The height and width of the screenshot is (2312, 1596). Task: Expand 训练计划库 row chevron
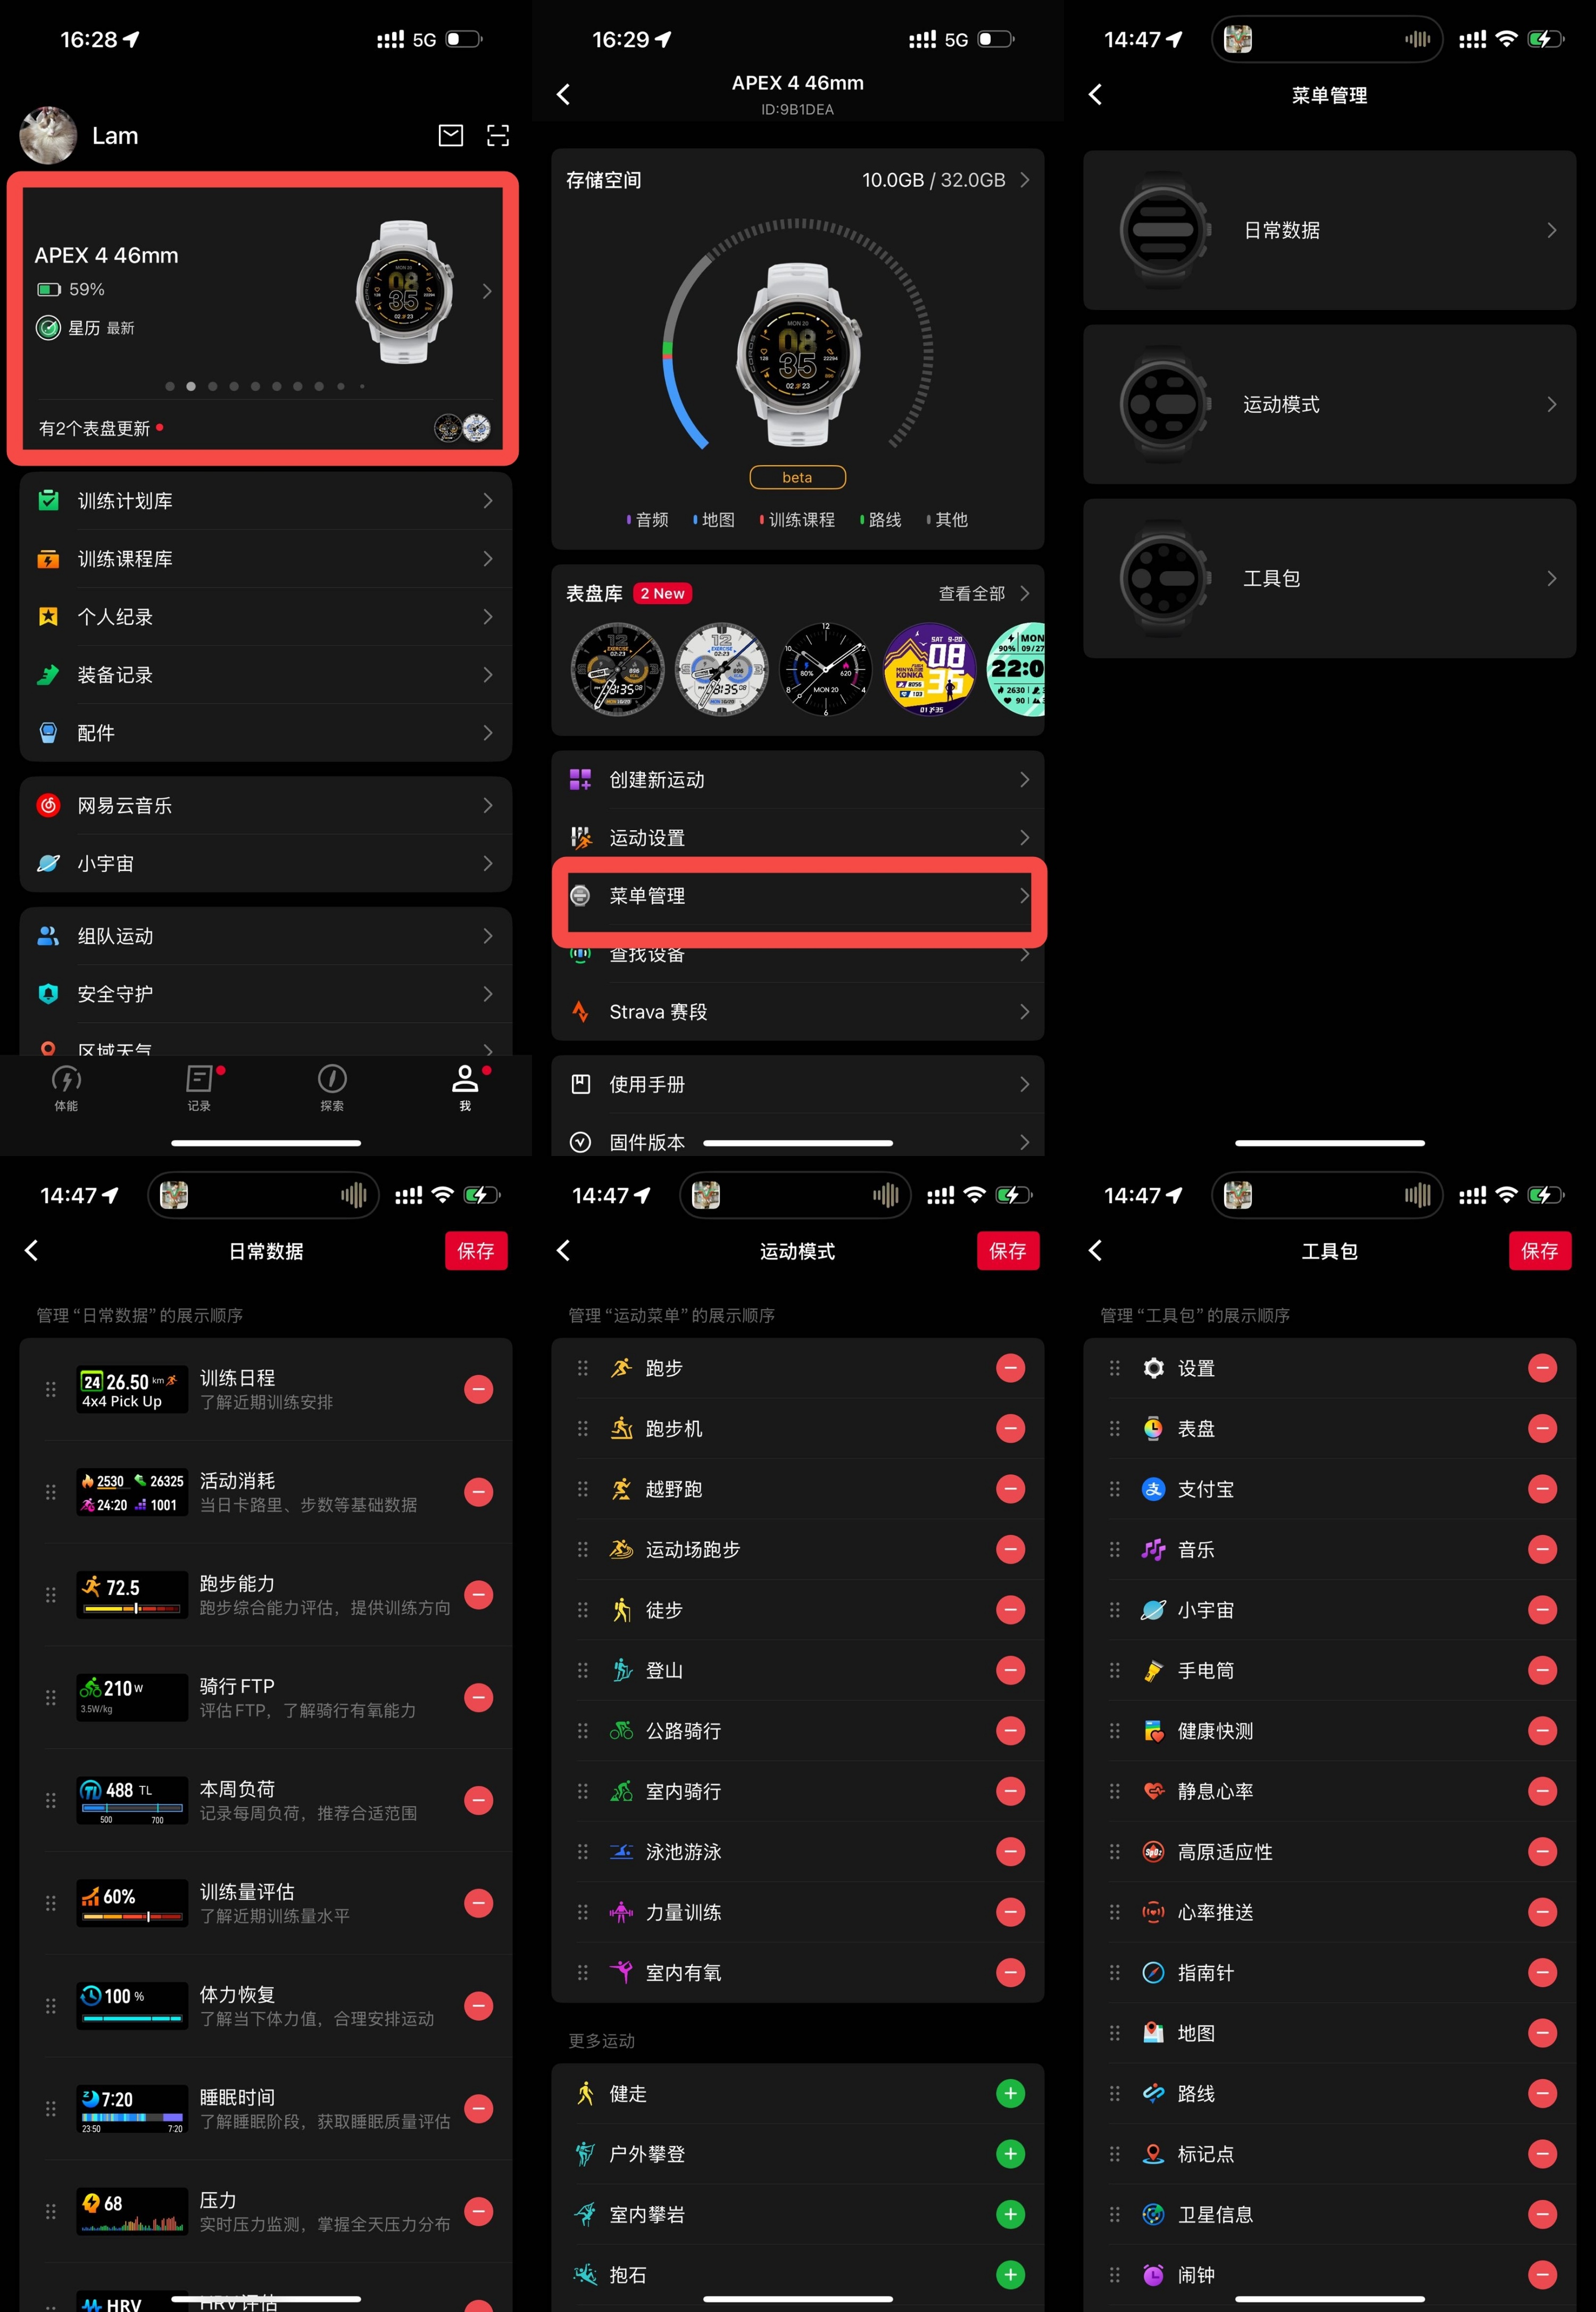click(488, 500)
